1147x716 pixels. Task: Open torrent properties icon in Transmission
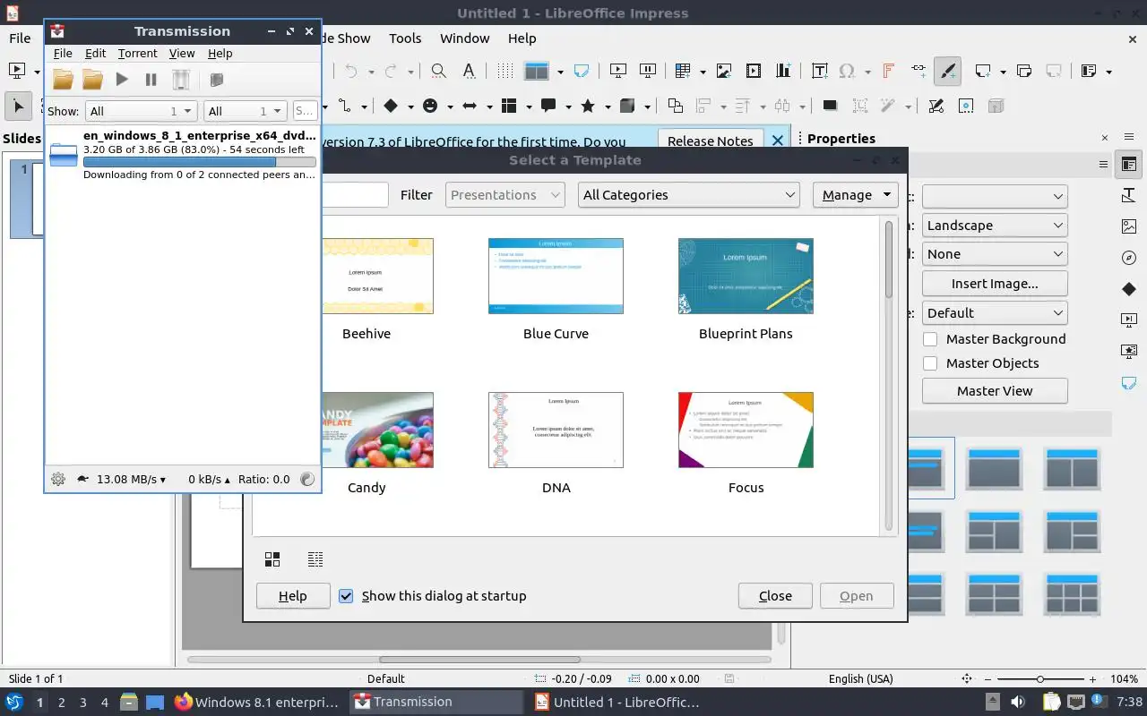(216, 80)
